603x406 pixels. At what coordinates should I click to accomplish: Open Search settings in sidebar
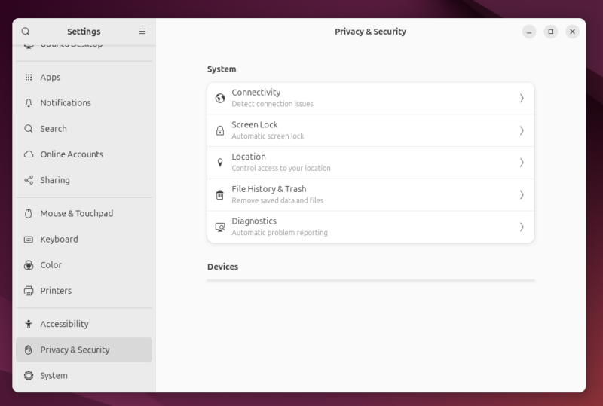(84, 129)
